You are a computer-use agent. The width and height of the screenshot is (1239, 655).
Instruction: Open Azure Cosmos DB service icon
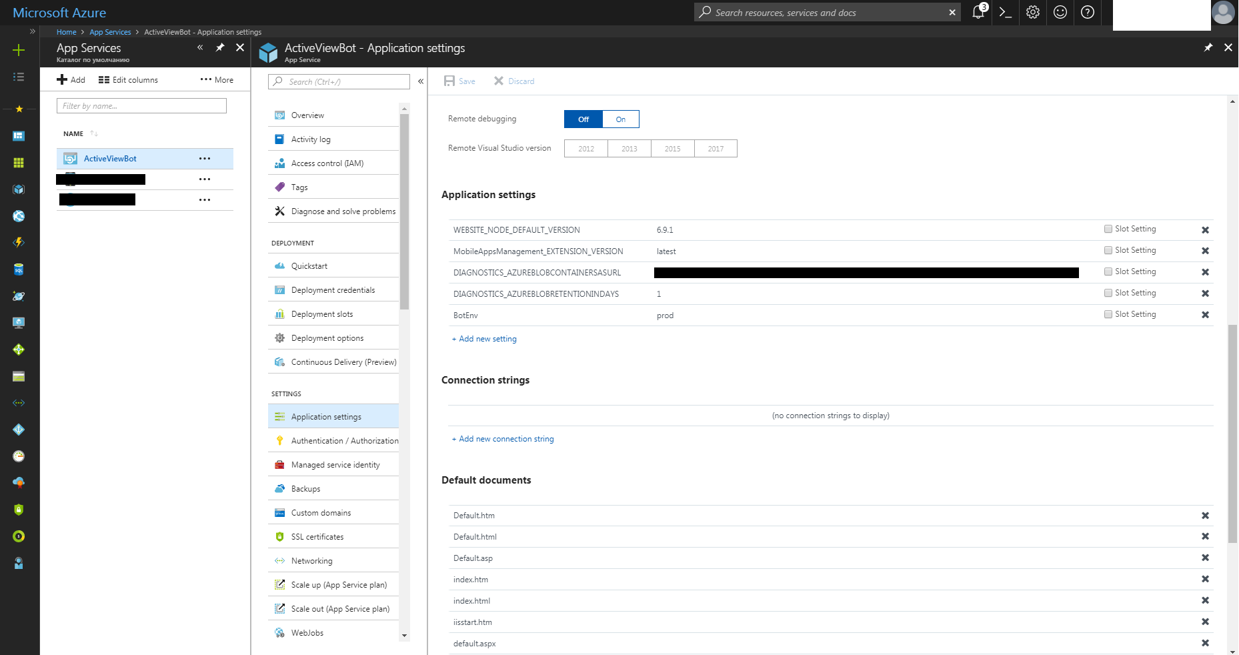[x=19, y=295]
